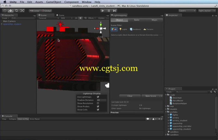Disable Show Cells checkbox
218x140 pixels.
coord(98,110)
